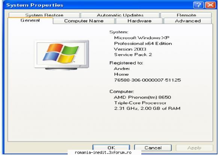The image size is (218, 155).
Task: Click product ID 76588-306-0000007-51125
Action: click(147, 80)
